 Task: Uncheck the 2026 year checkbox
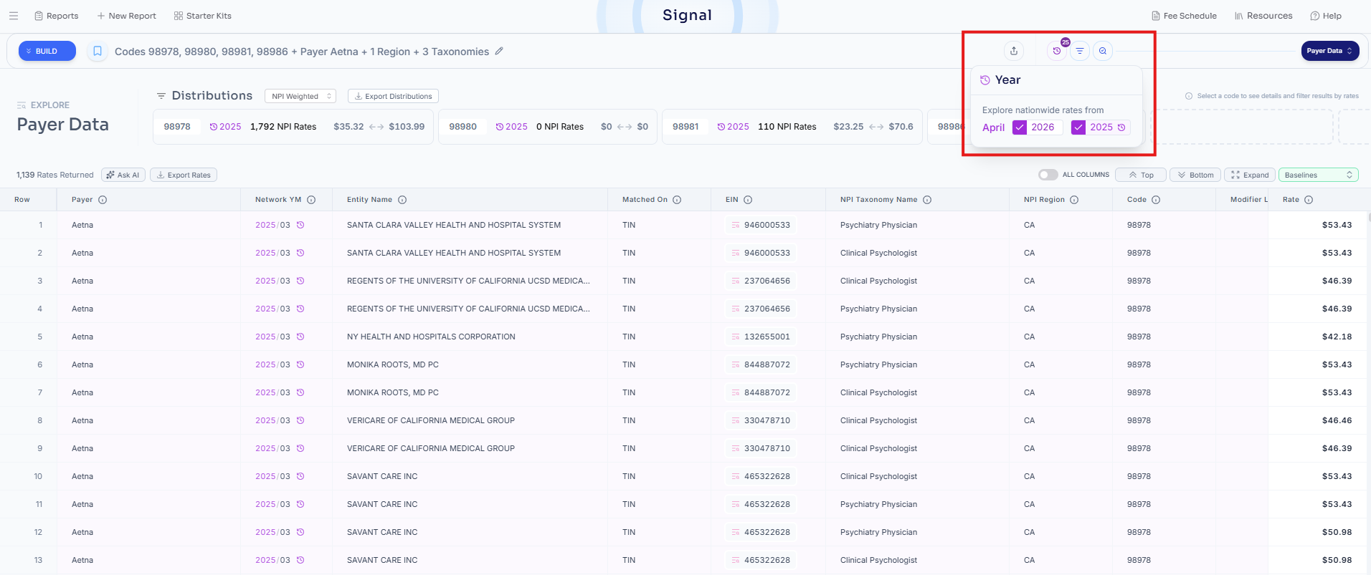pos(1020,127)
